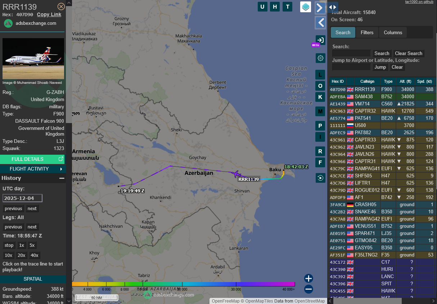This screenshot has height=304, width=437.
Task: Click the sidebar width toggle arrows icon
Action: coord(333,7)
